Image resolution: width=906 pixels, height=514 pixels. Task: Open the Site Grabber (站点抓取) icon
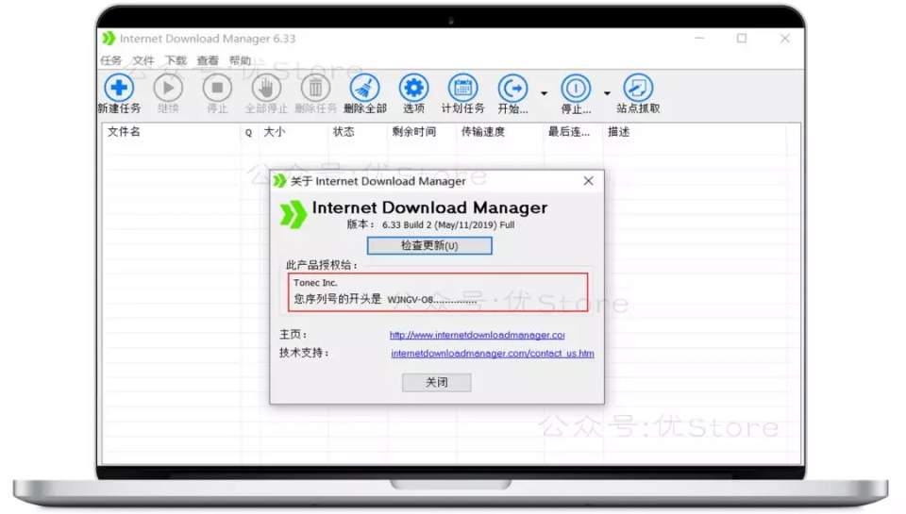click(638, 88)
